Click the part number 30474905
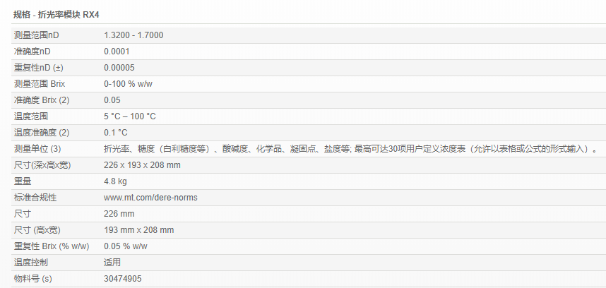 click(123, 279)
